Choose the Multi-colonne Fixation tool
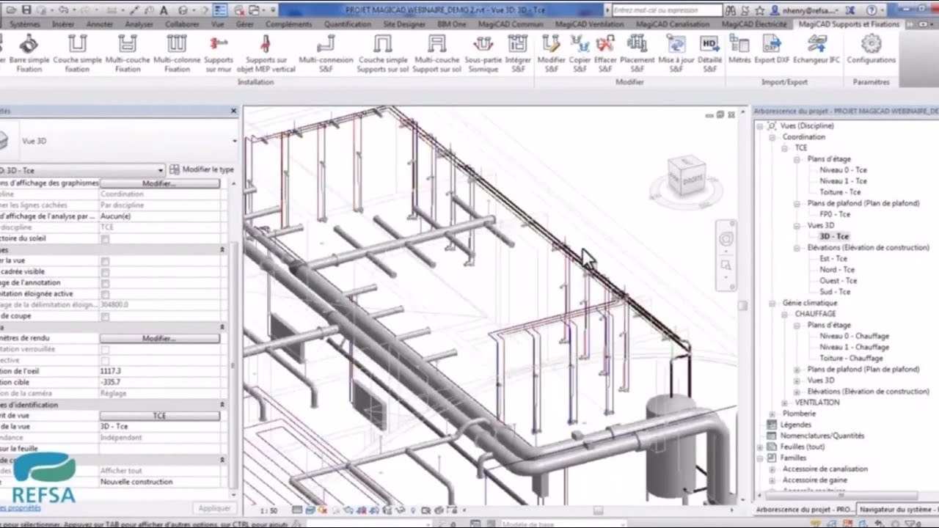Viewport: 939px width, 528px height. coord(177,53)
